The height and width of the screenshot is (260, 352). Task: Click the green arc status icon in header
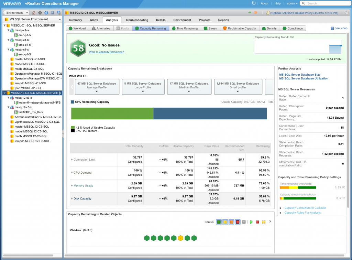(250, 13)
